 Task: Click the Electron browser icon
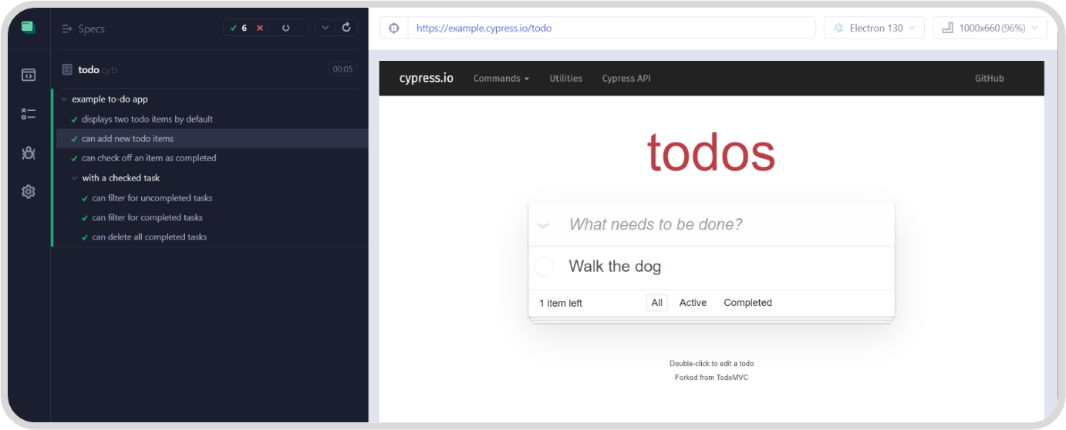point(838,28)
